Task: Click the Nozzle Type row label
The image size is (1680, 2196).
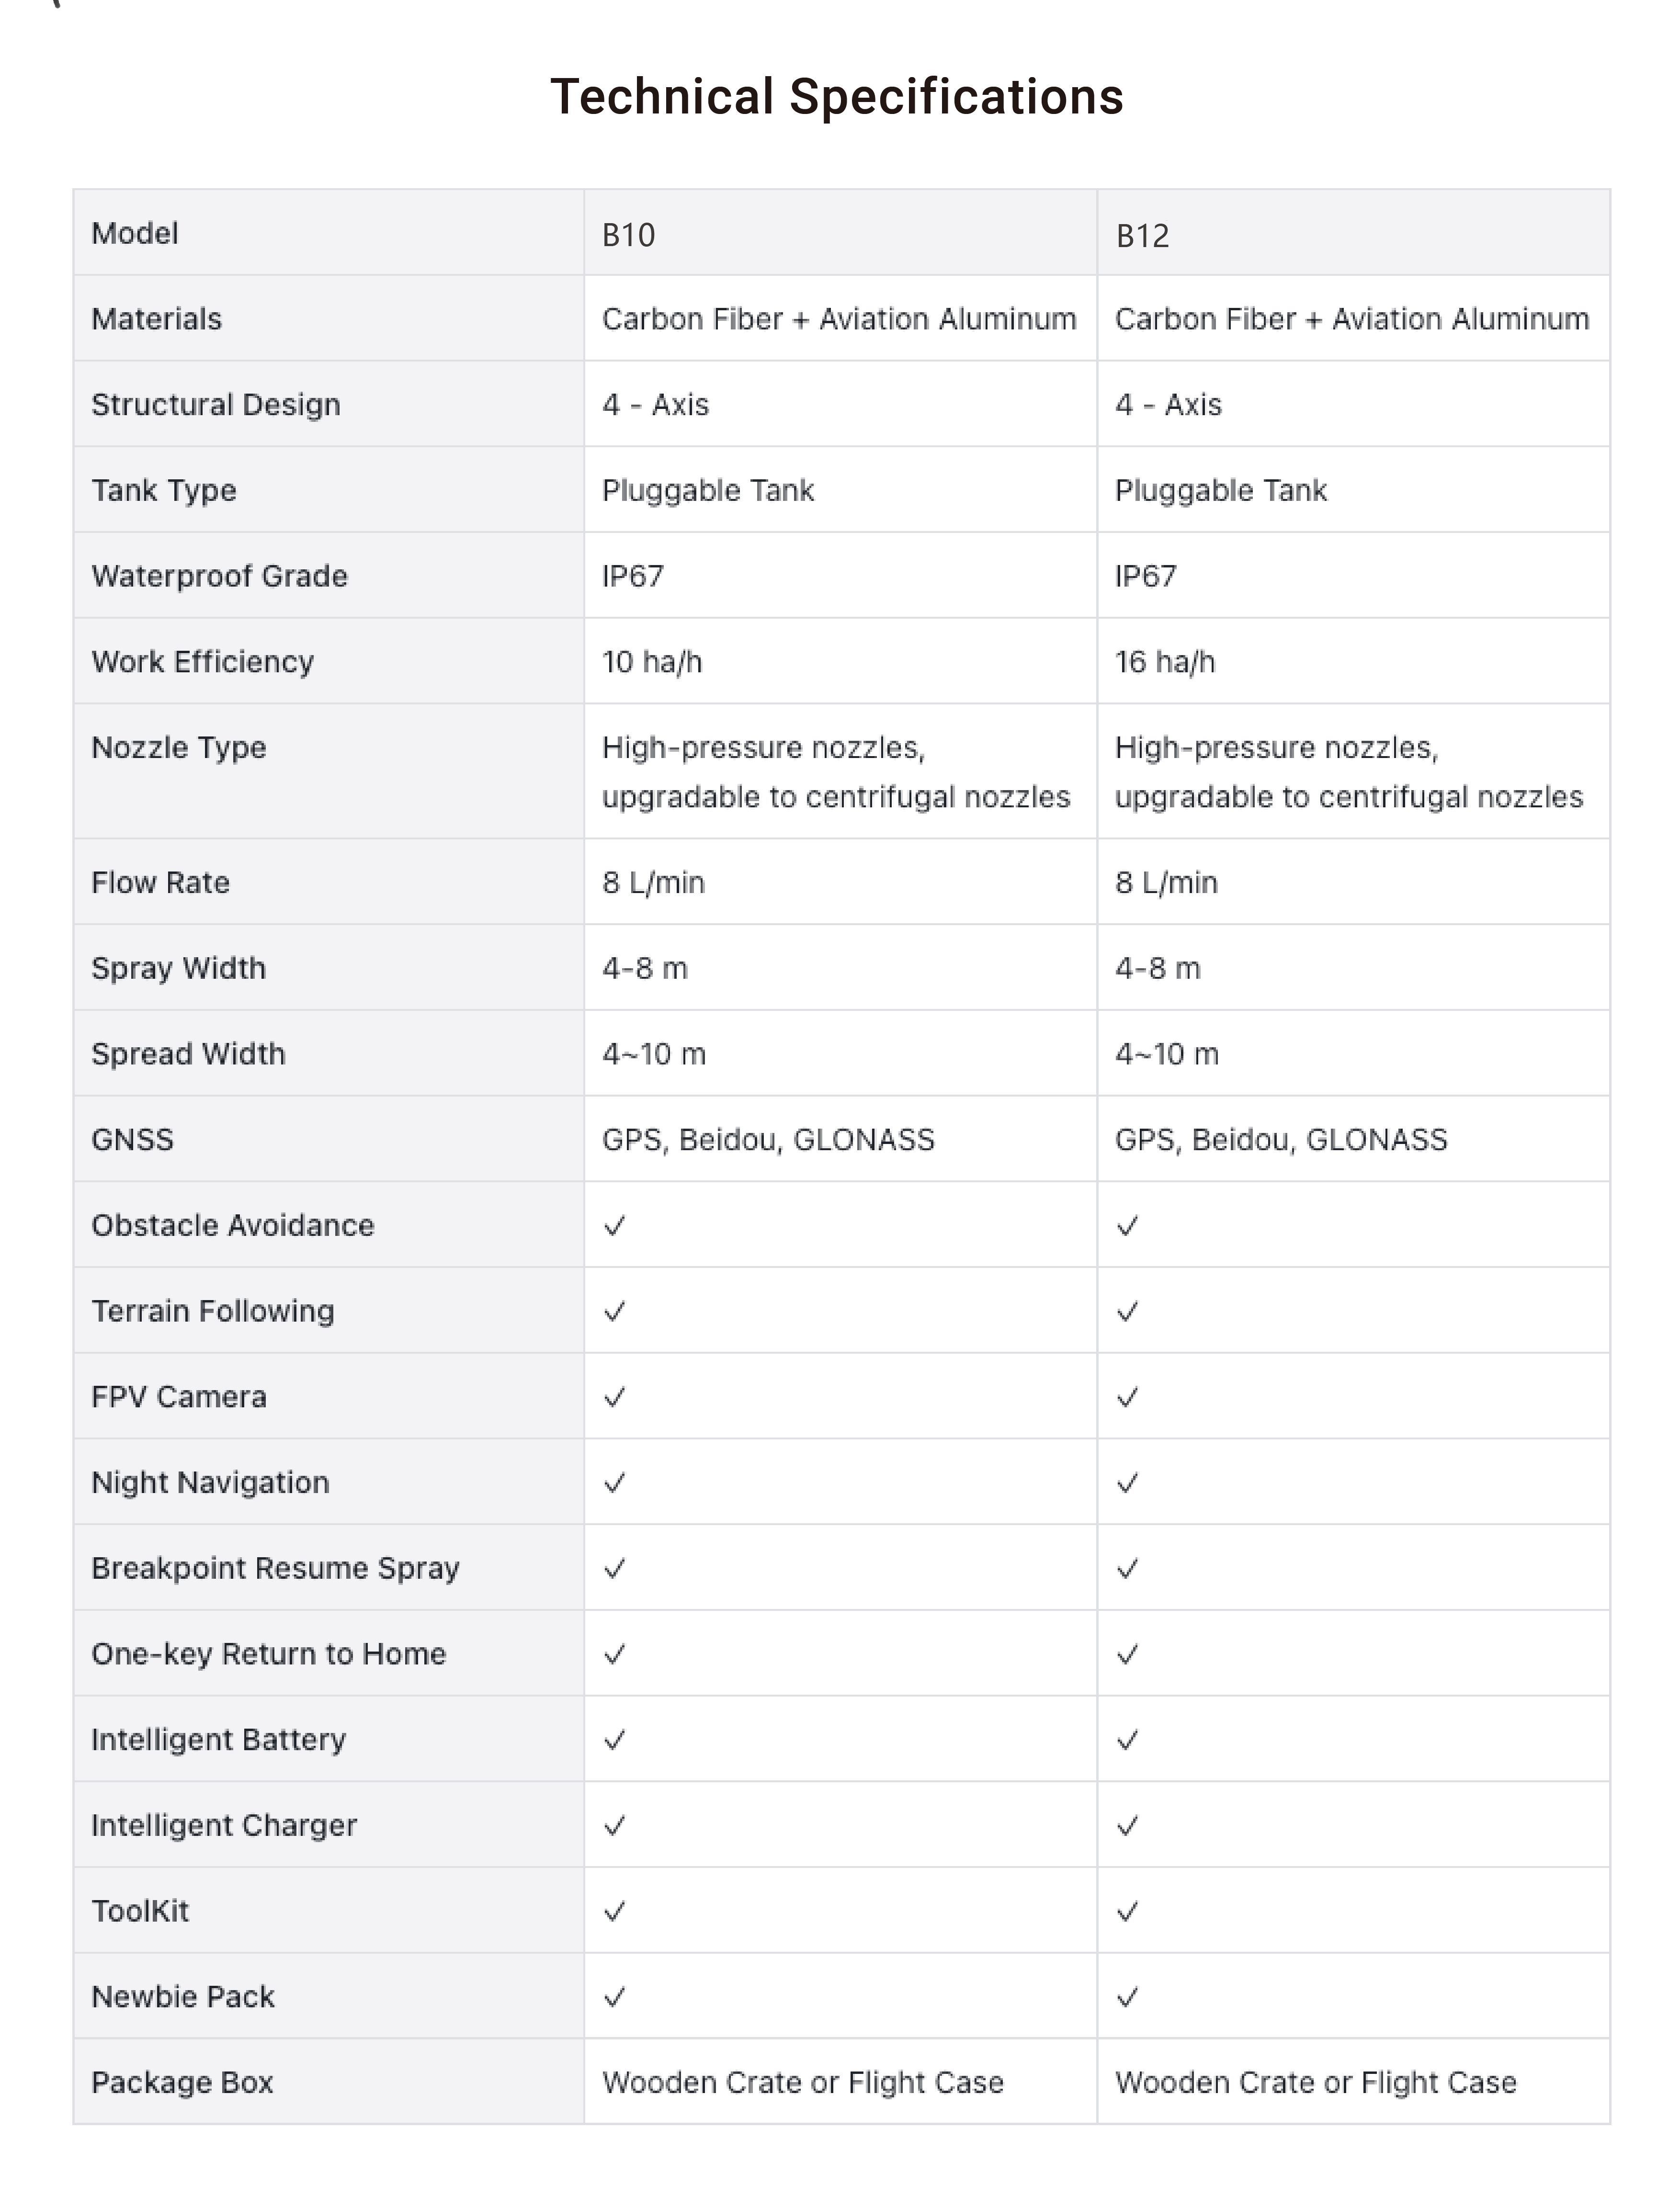Action: point(179,748)
